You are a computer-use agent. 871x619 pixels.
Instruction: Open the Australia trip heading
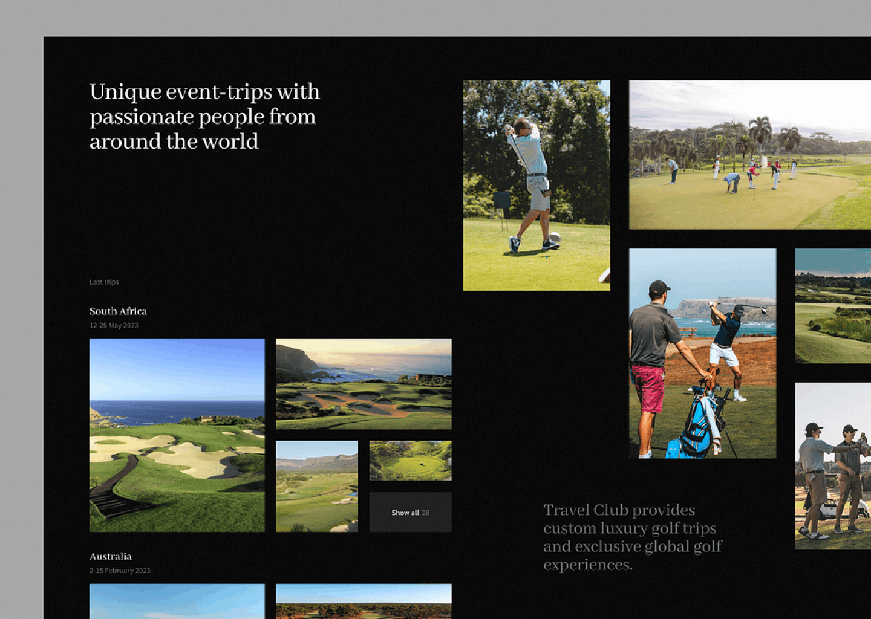111,557
